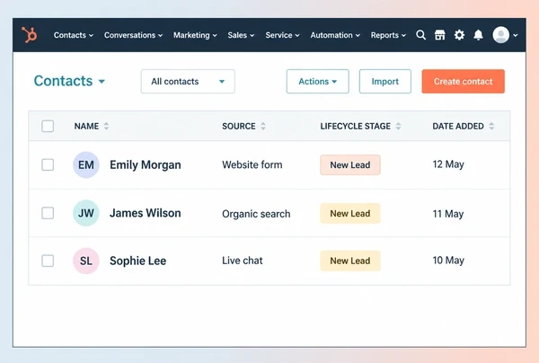Open the Emily Morgan contact name
Viewport: 539px width, 363px height.
(145, 165)
